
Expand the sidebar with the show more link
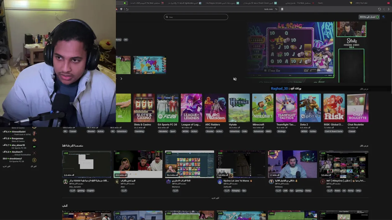click(x=6, y=166)
